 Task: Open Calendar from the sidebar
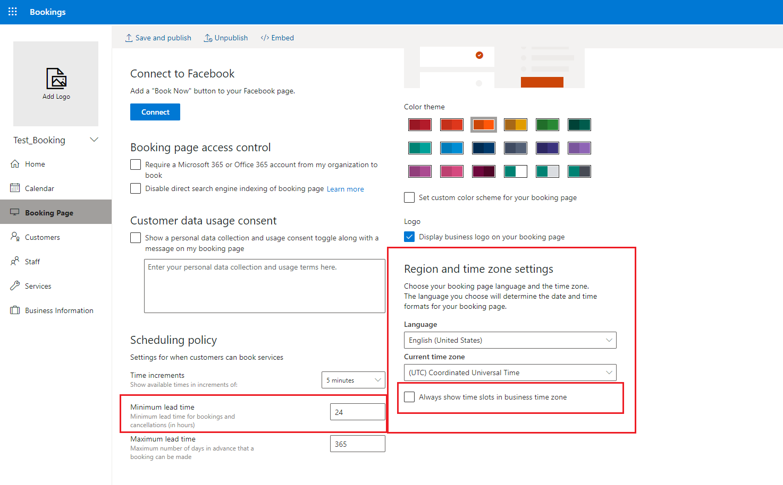point(56,188)
